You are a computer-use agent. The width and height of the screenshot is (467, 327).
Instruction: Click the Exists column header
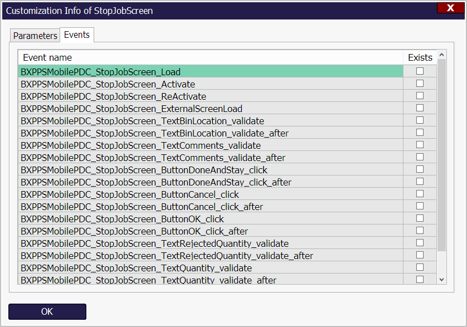420,57
